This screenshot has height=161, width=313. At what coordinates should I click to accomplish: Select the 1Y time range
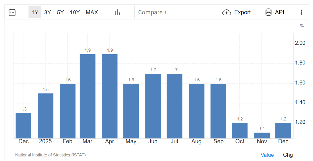click(35, 12)
